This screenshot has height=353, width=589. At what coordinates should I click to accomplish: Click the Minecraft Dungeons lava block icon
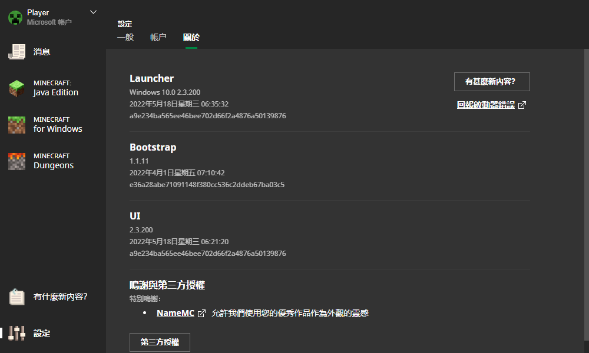coord(17,161)
